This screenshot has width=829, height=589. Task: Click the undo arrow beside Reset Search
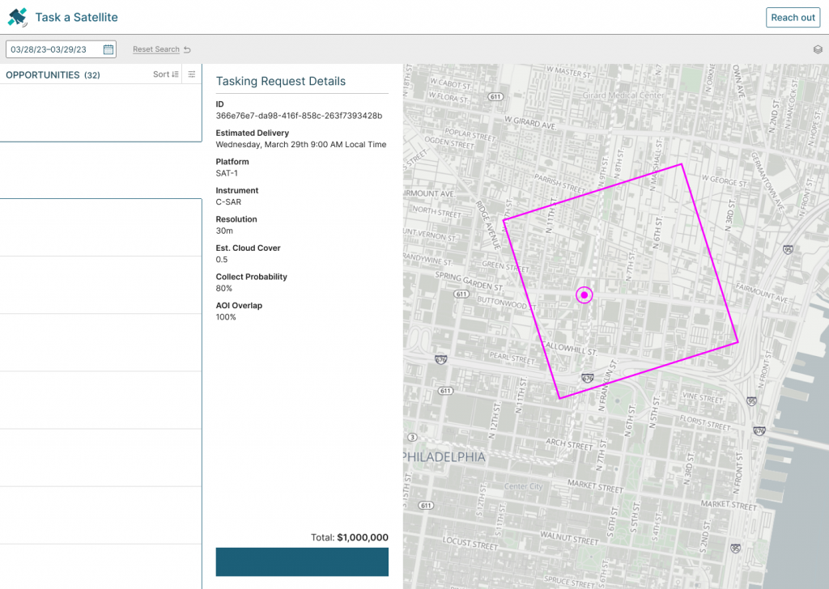pos(187,49)
